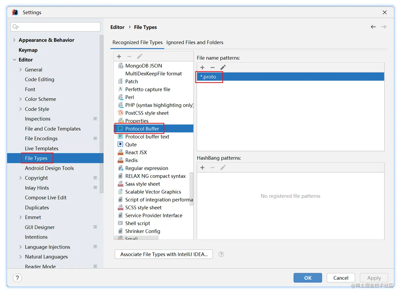
Task: Click the Protocol Buffer file type icon
Action: click(121, 129)
